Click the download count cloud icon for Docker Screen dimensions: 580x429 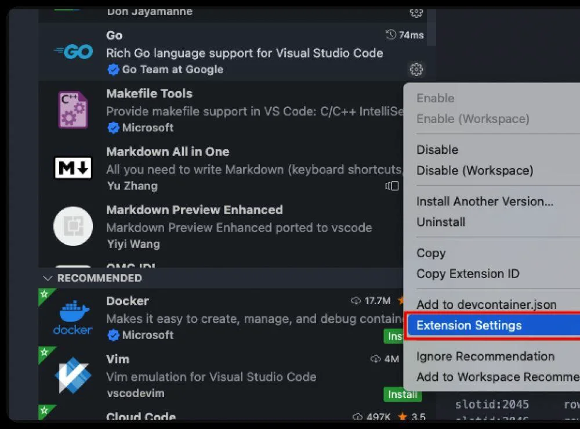click(356, 301)
